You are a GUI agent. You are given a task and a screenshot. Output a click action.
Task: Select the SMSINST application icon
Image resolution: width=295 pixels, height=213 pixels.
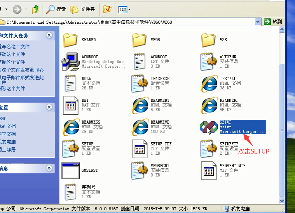[x=71, y=171]
